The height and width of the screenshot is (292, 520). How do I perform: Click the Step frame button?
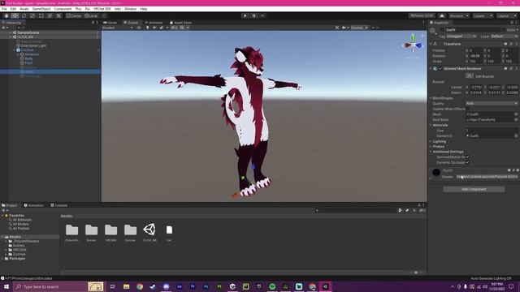pos(262,15)
